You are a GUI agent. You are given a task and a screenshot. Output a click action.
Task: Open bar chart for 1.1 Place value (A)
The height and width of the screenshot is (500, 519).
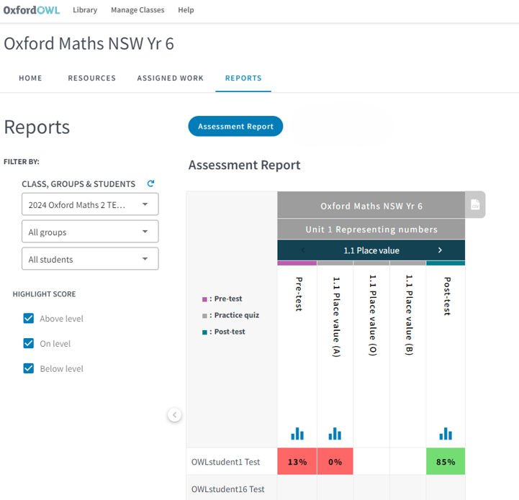(x=335, y=433)
